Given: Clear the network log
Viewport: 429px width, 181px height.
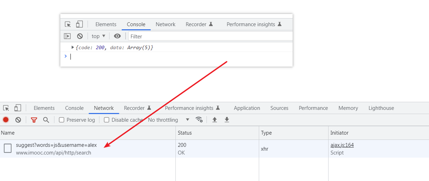Looking at the screenshot, I should [x=18, y=120].
